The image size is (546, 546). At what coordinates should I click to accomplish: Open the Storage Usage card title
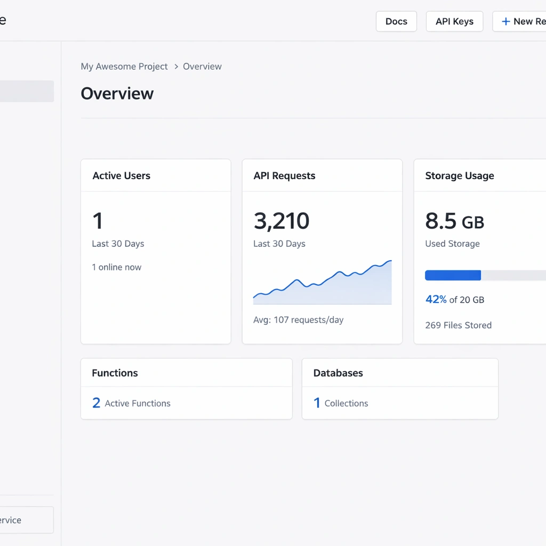point(460,176)
